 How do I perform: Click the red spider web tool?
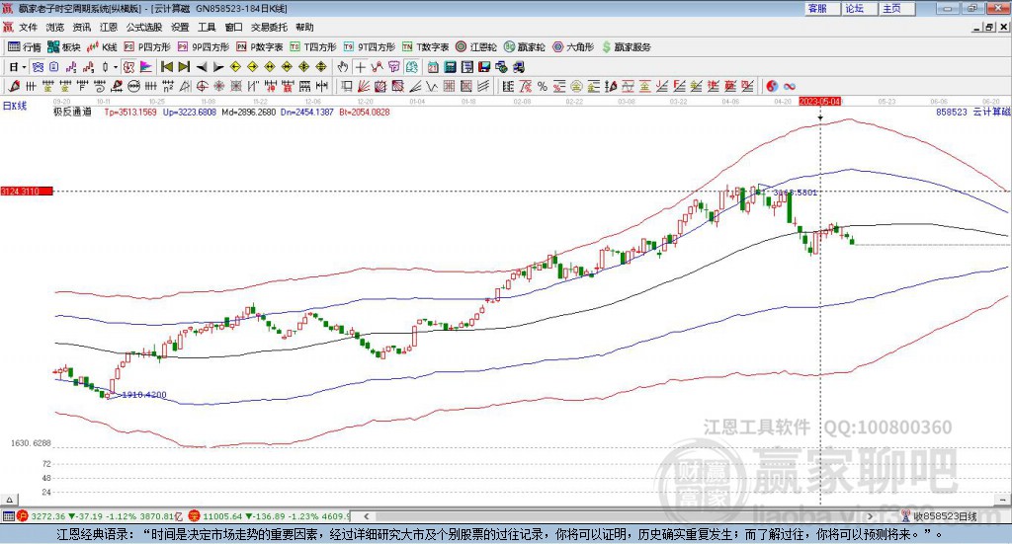(218, 86)
